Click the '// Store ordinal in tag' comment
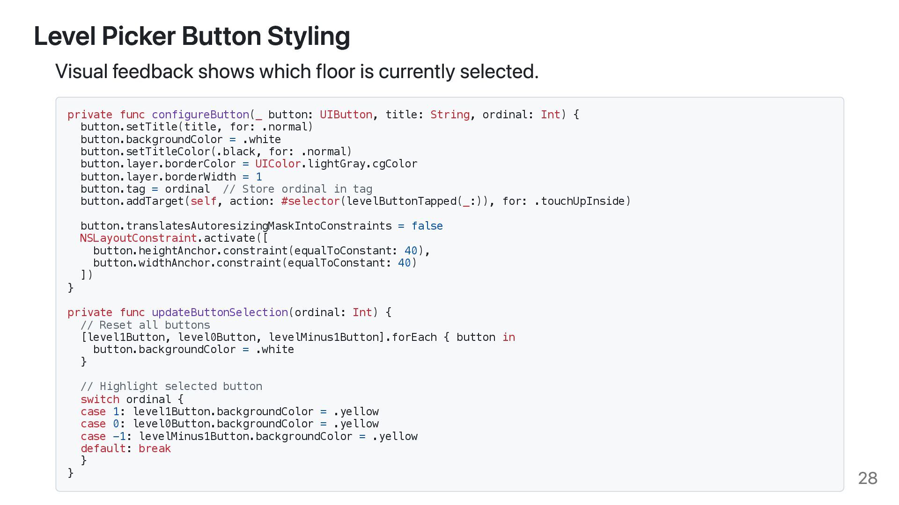 point(297,189)
